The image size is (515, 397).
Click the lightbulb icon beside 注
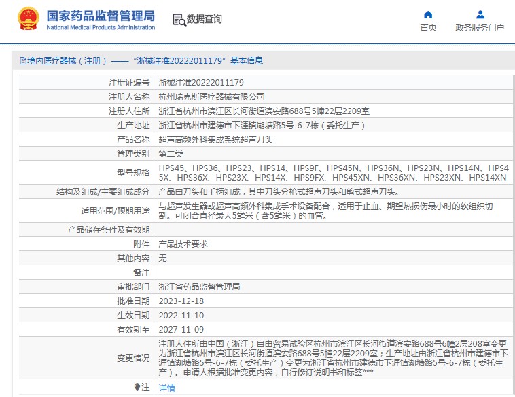click(x=137, y=387)
